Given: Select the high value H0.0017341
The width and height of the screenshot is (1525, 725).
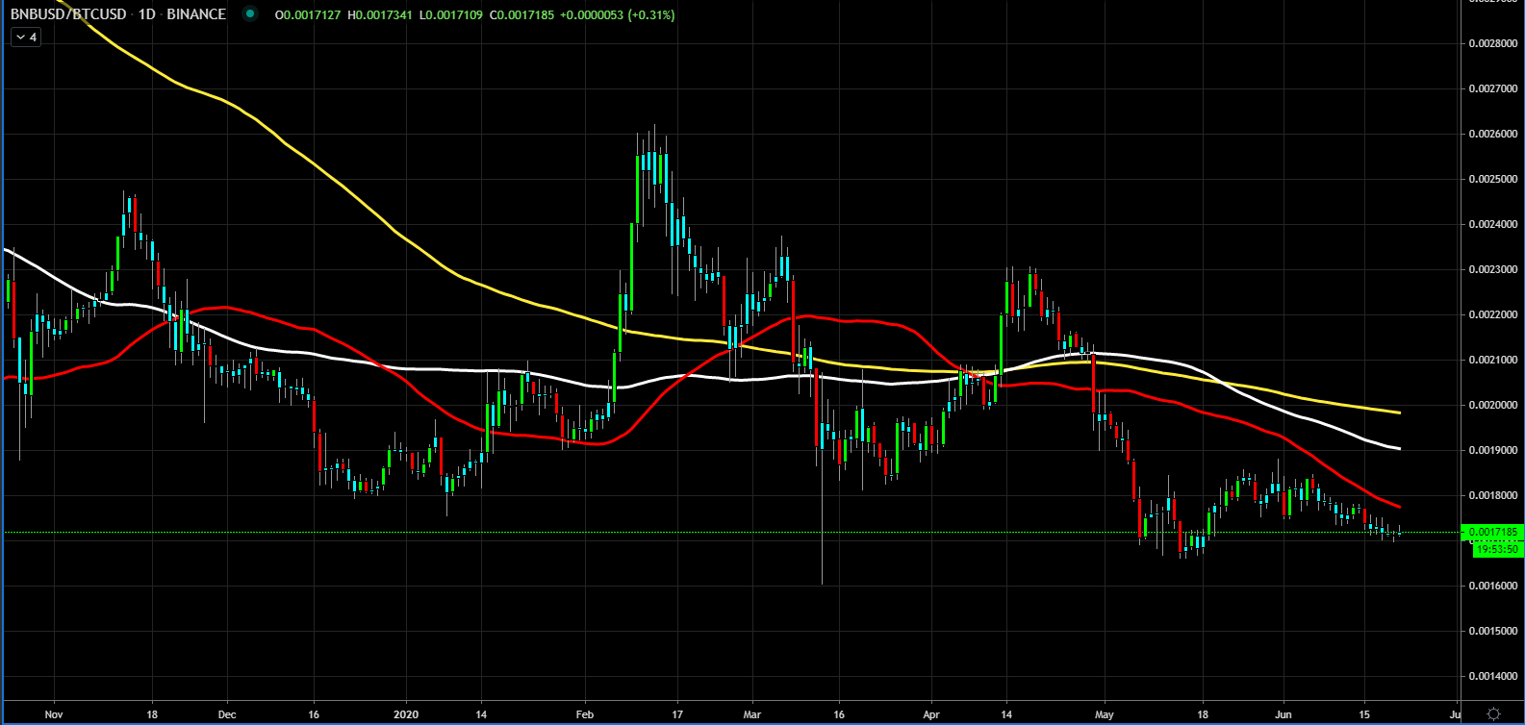Looking at the screenshot, I should click(380, 15).
